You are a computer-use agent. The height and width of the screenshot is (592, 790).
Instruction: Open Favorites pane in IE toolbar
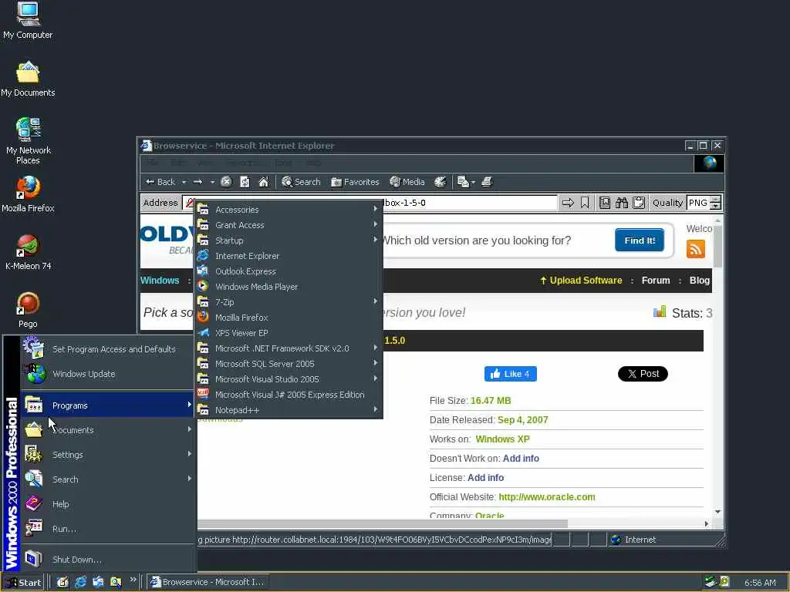355,182
